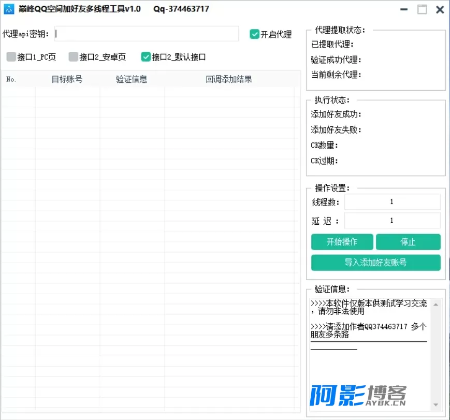
Task: Enable the 接口1_PC页 checkbox
Action: 11,57
